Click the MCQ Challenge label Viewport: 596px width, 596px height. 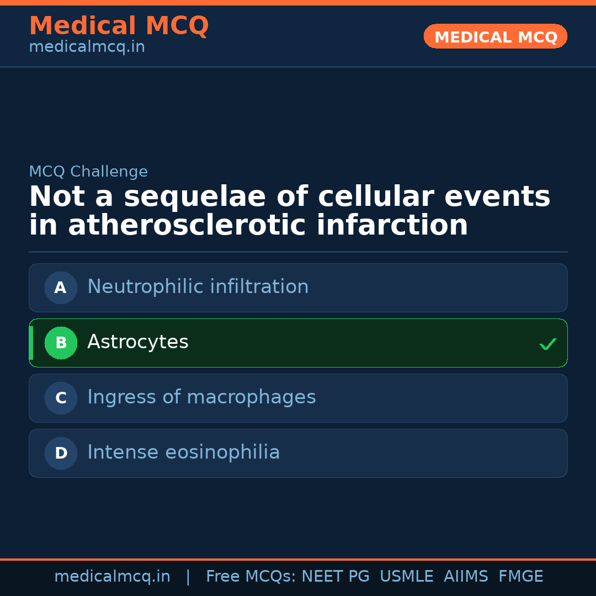(88, 172)
